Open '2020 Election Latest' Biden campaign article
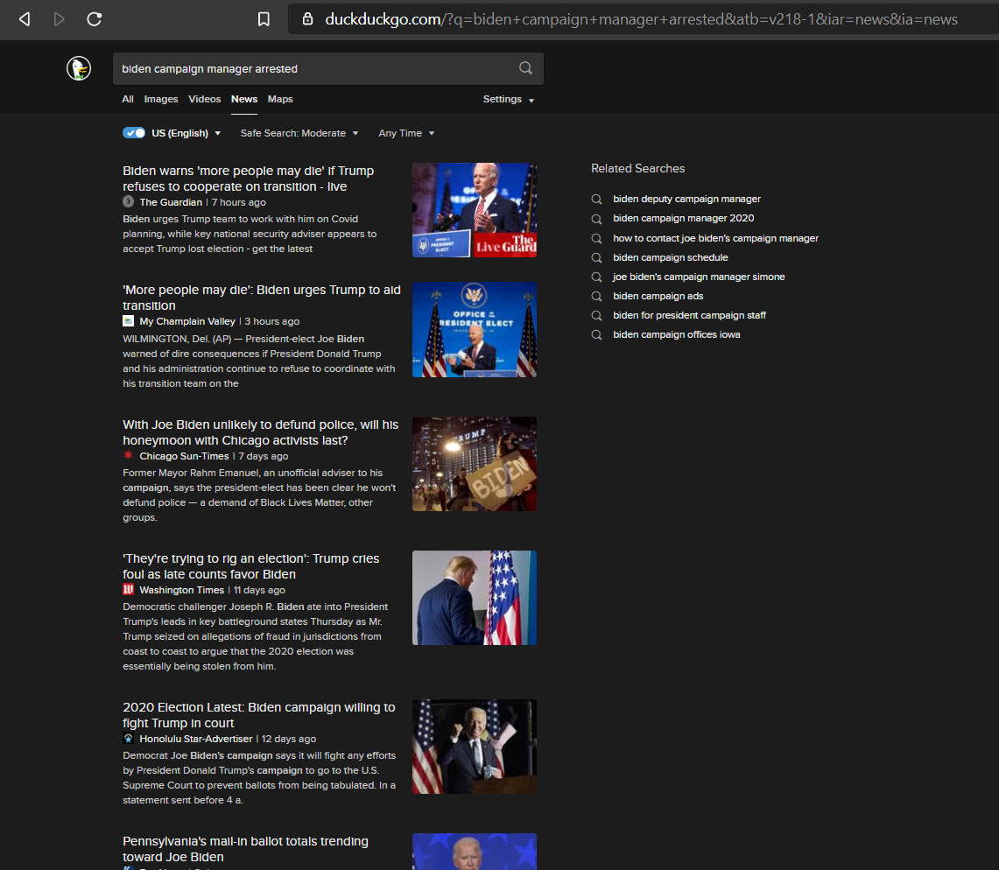The width and height of the screenshot is (999, 870). click(x=258, y=715)
